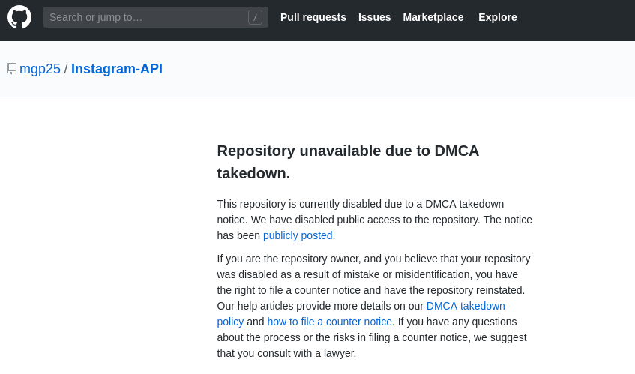Open Pull requests in top navigation
Image resolution: width=635 pixels, height=374 pixels.
(313, 17)
